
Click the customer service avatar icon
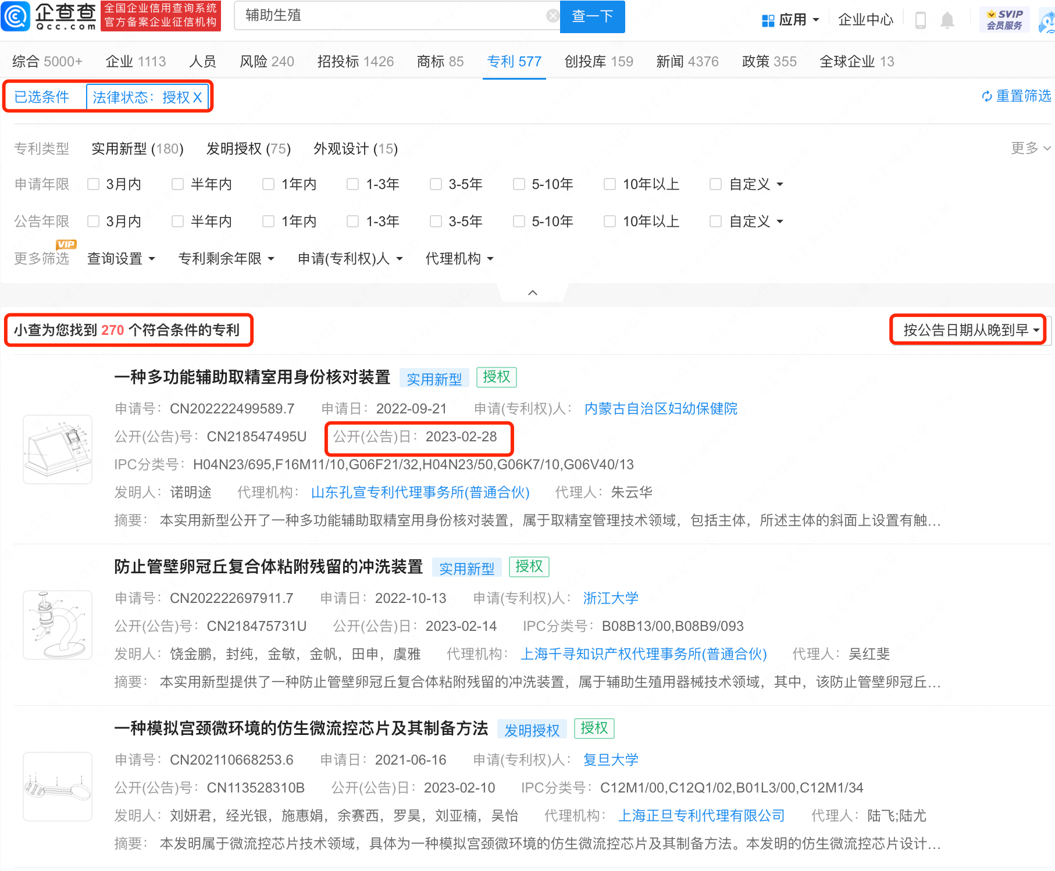(x=1047, y=21)
